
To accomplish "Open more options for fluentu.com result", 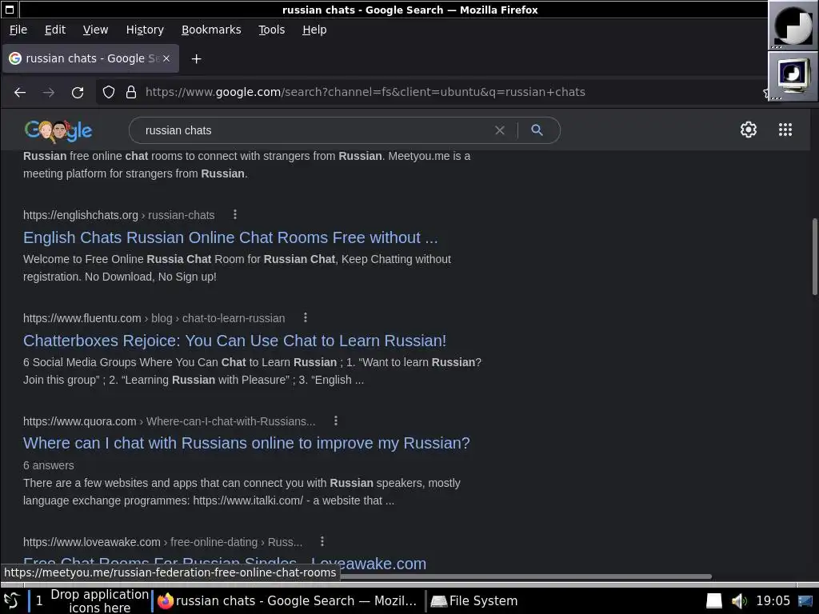I will coord(306,317).
